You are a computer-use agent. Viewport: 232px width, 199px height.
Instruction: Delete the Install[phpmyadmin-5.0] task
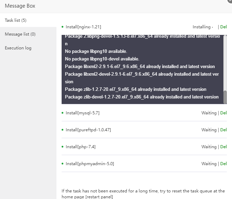coord(223,164)
